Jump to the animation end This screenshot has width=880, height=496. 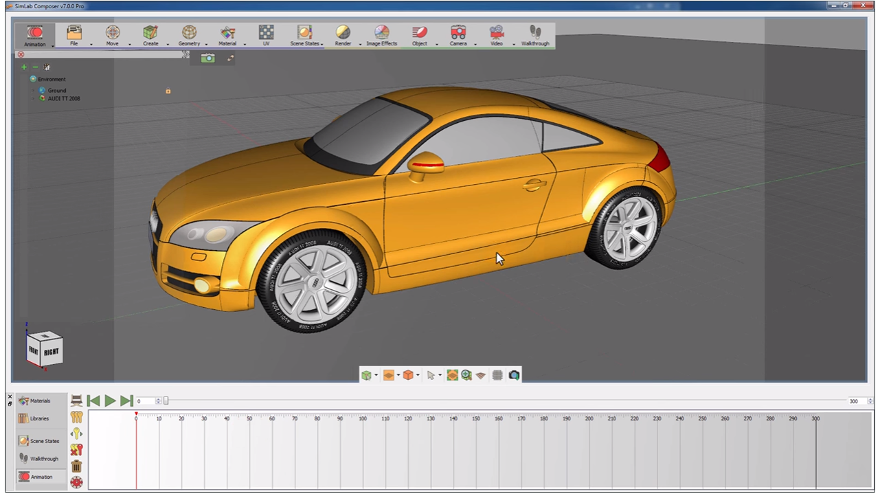coord(126,401)
